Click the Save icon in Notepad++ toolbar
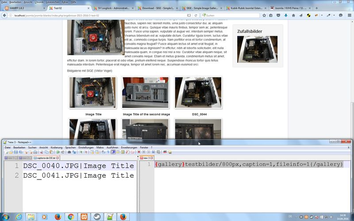354x221 pixels. pyautogui.click(x=15, y=152)
